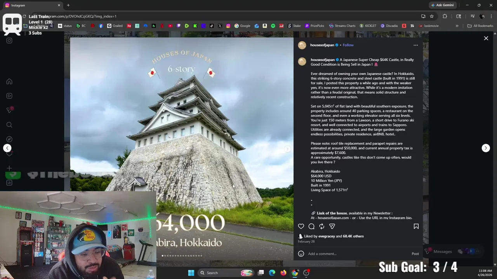This screenshot has height=279, width=497.
Task: Open housesofjapan username in post header
Action: [322, 45]
